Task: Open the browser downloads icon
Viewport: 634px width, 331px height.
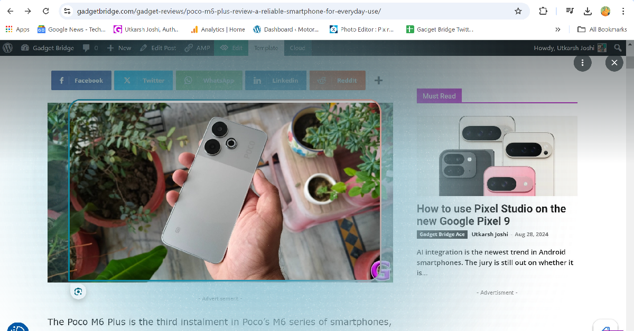Action: 588,11
